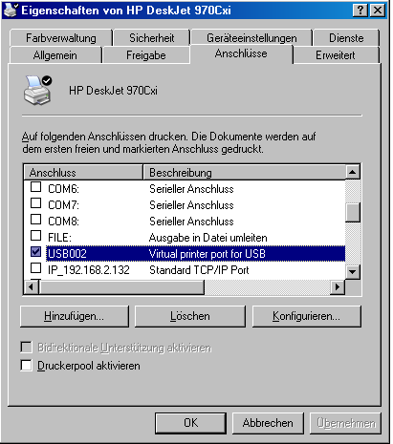Open the Geräteeinstellungen tab
The image size is (393, 444).
pyautogui.click(x=251, y=38)
